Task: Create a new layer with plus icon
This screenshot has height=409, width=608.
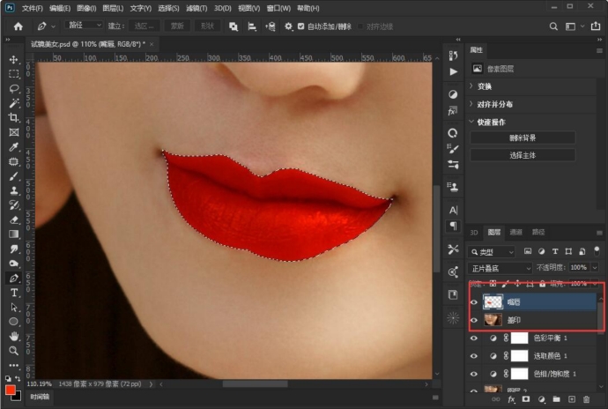Action: coord(572,399)
